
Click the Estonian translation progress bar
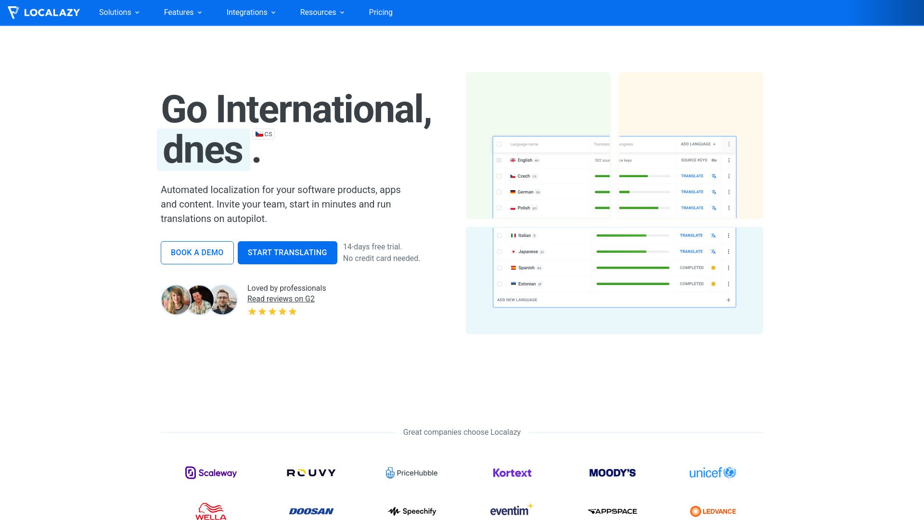pyautogui.click(x=632, y=284)
